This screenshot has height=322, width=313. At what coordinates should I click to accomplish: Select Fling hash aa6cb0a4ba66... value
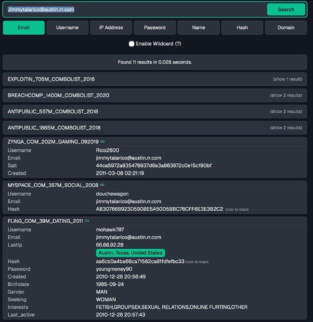pos(140,261)
